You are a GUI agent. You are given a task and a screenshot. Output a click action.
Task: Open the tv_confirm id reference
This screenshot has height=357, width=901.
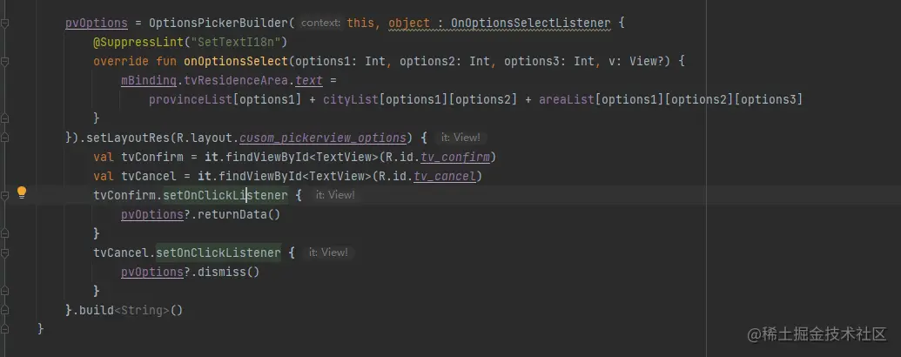(x=455, y=157)
